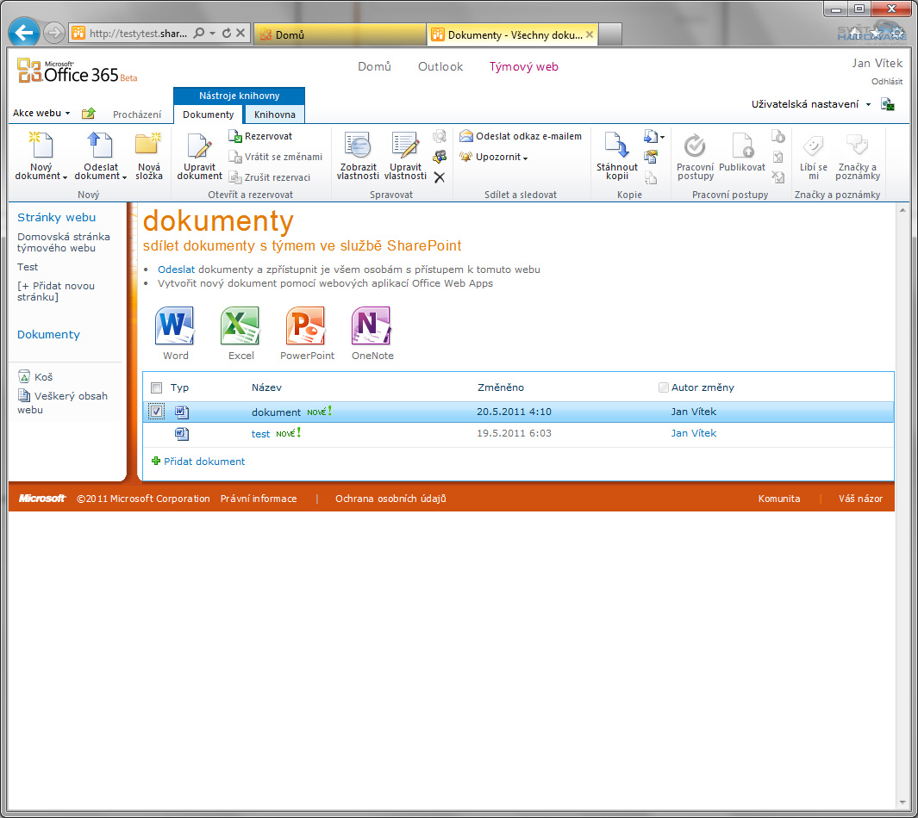Switch to the Knihovna ribbon tab

274,114
